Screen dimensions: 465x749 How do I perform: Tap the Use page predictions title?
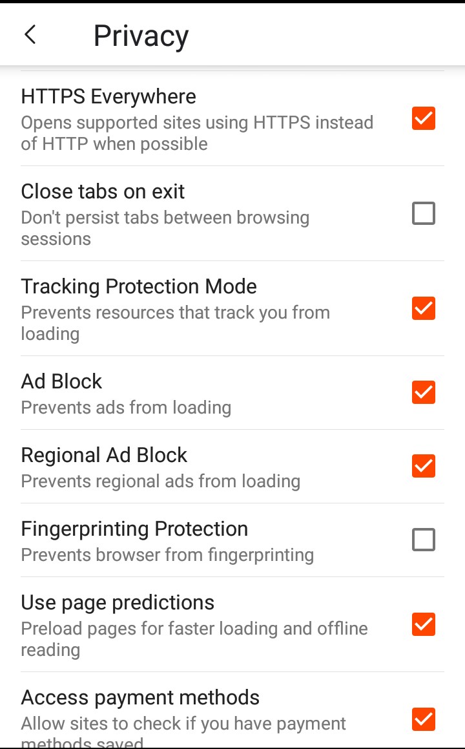118,602
